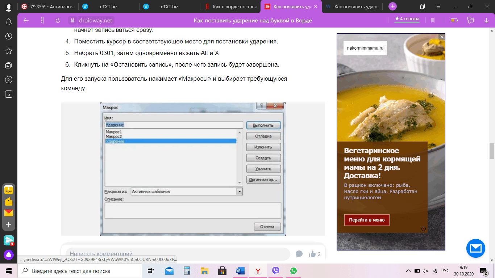Open Viber from the taskbar
The width and height of the screenshot is (495, 278).
(x=276, y=271)
